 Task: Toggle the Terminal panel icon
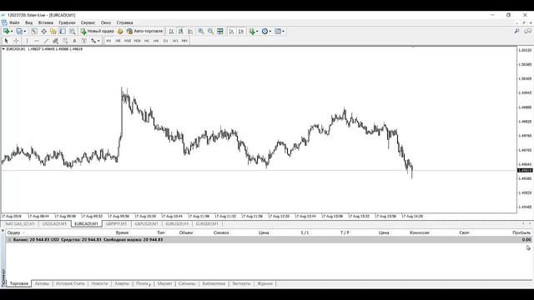click(x=63, y=32)
